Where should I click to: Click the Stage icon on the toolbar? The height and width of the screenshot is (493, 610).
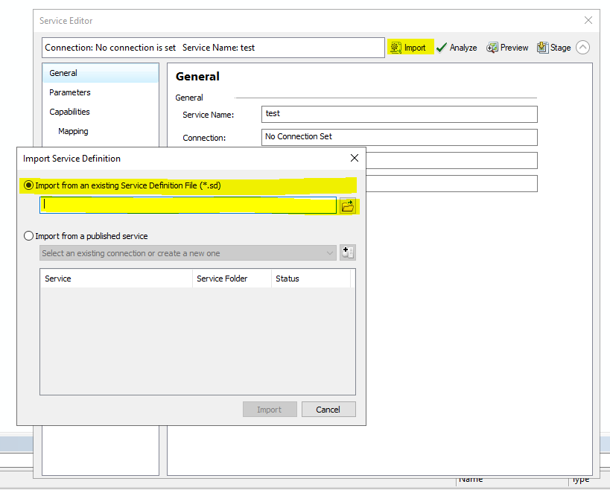tap(542, 47)
